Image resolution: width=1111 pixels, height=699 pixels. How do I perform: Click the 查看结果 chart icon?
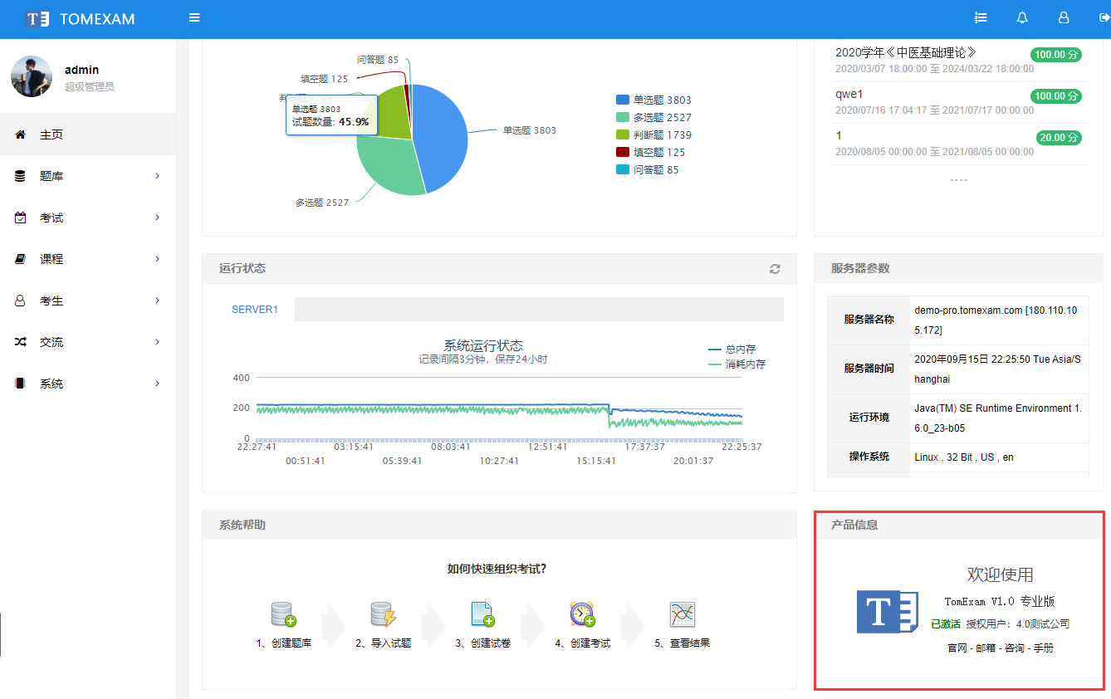coord(682,614)
